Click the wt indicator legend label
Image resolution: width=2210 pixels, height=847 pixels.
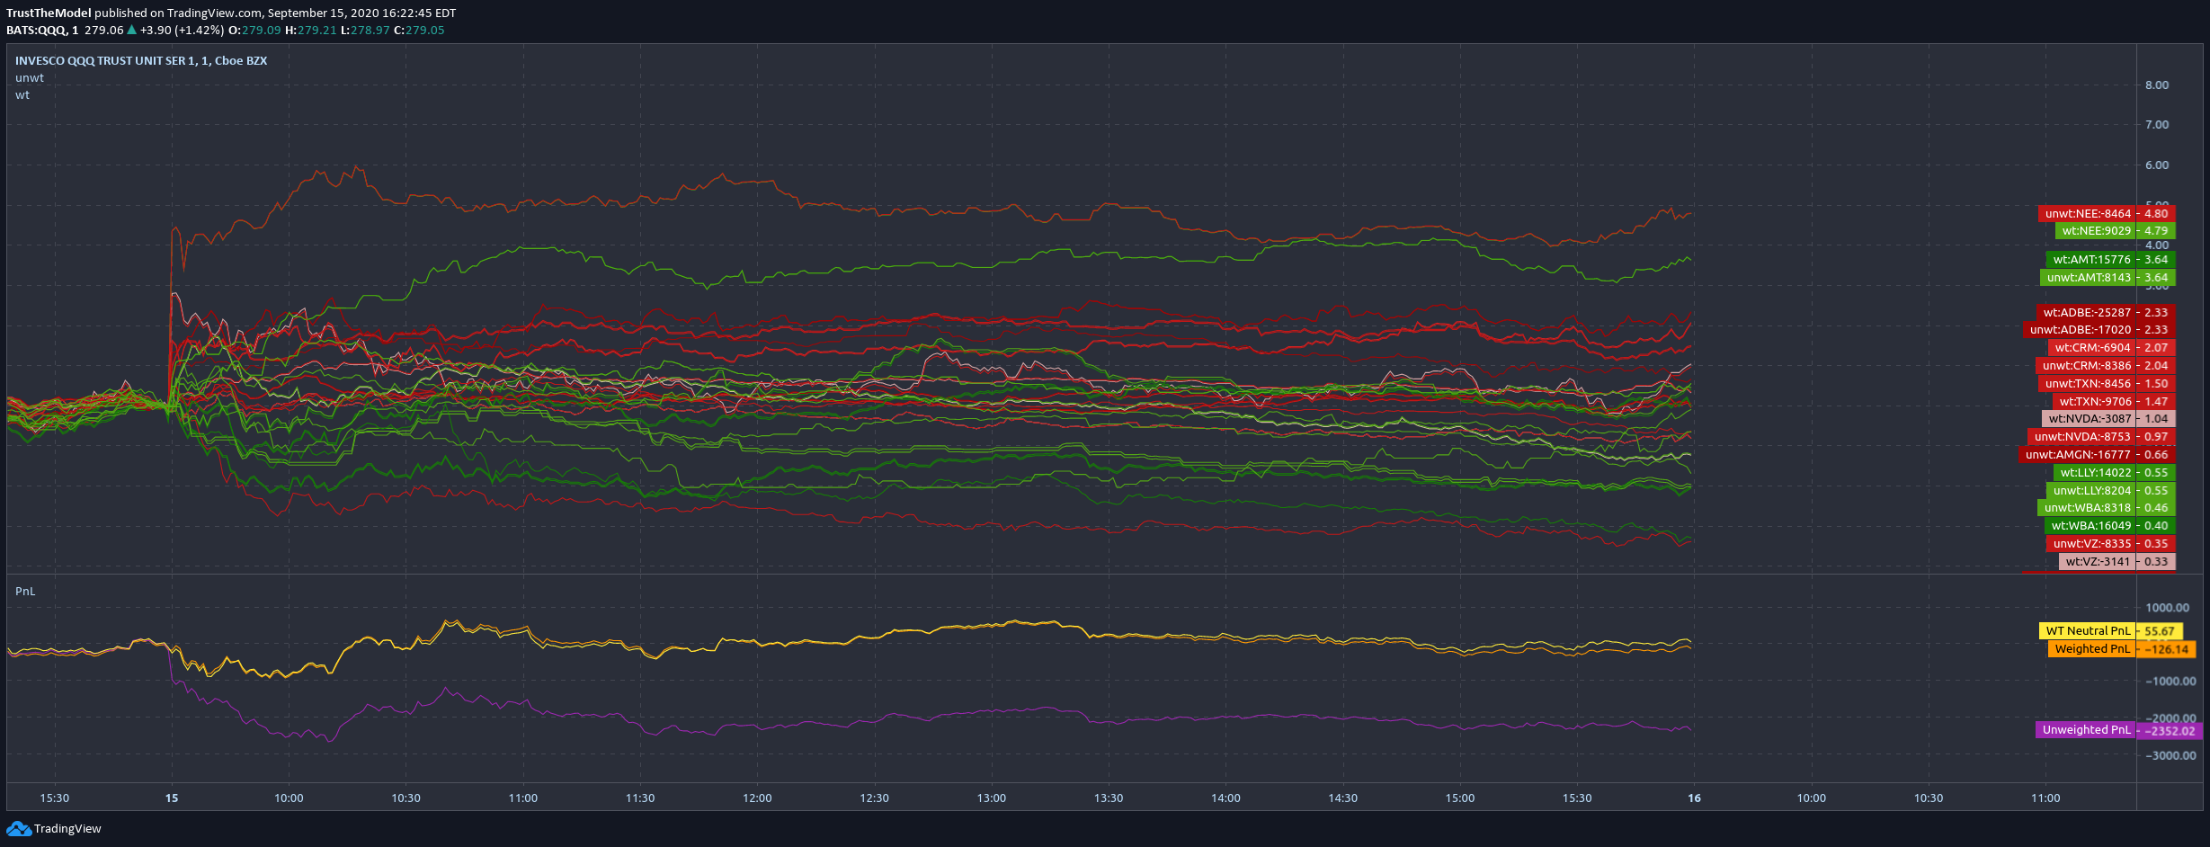[x=22, y=94]
